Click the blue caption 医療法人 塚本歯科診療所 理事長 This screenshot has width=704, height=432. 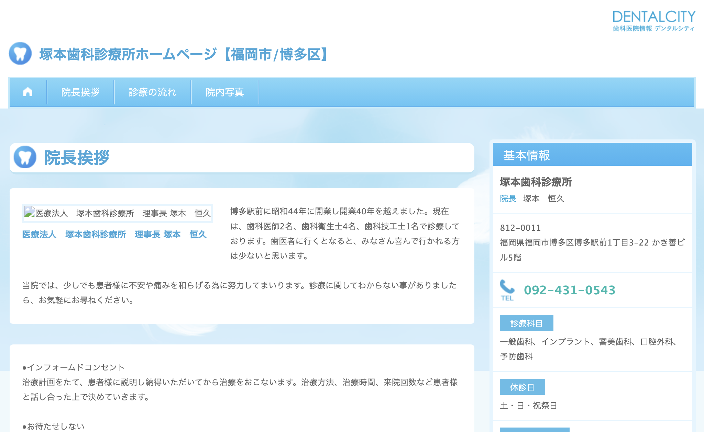[x=114, y=235]
